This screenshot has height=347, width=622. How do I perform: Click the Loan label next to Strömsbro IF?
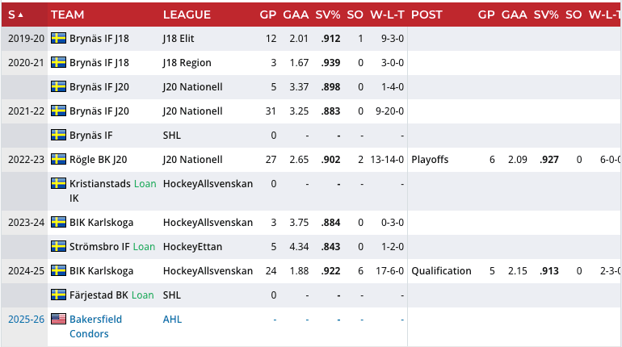(144, 247)
